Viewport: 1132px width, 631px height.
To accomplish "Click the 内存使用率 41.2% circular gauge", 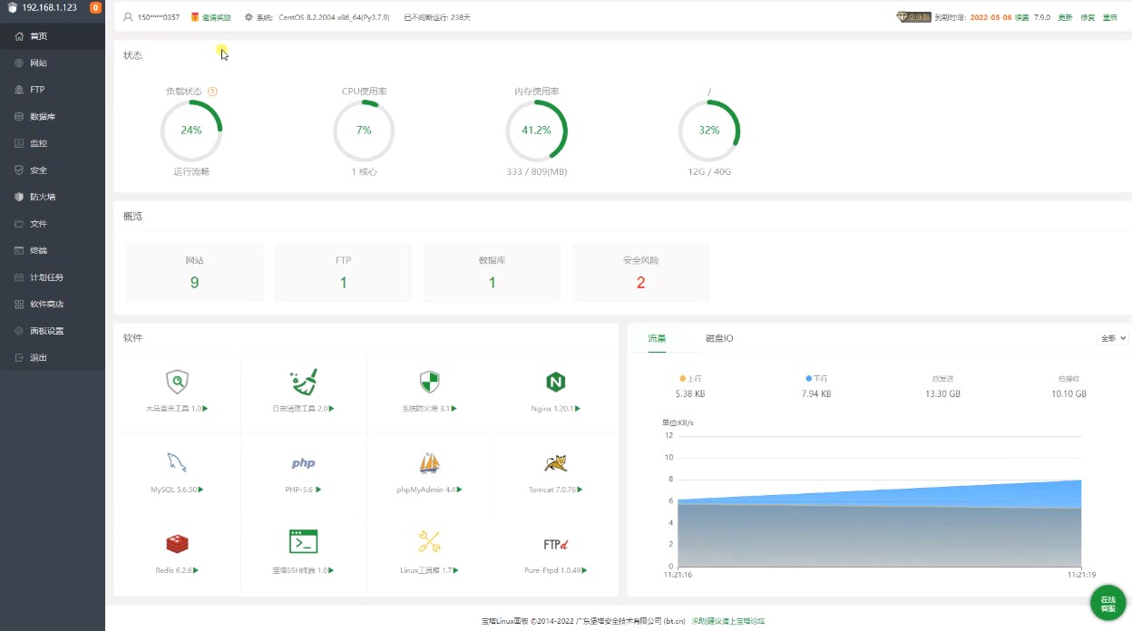I will 536,131.
